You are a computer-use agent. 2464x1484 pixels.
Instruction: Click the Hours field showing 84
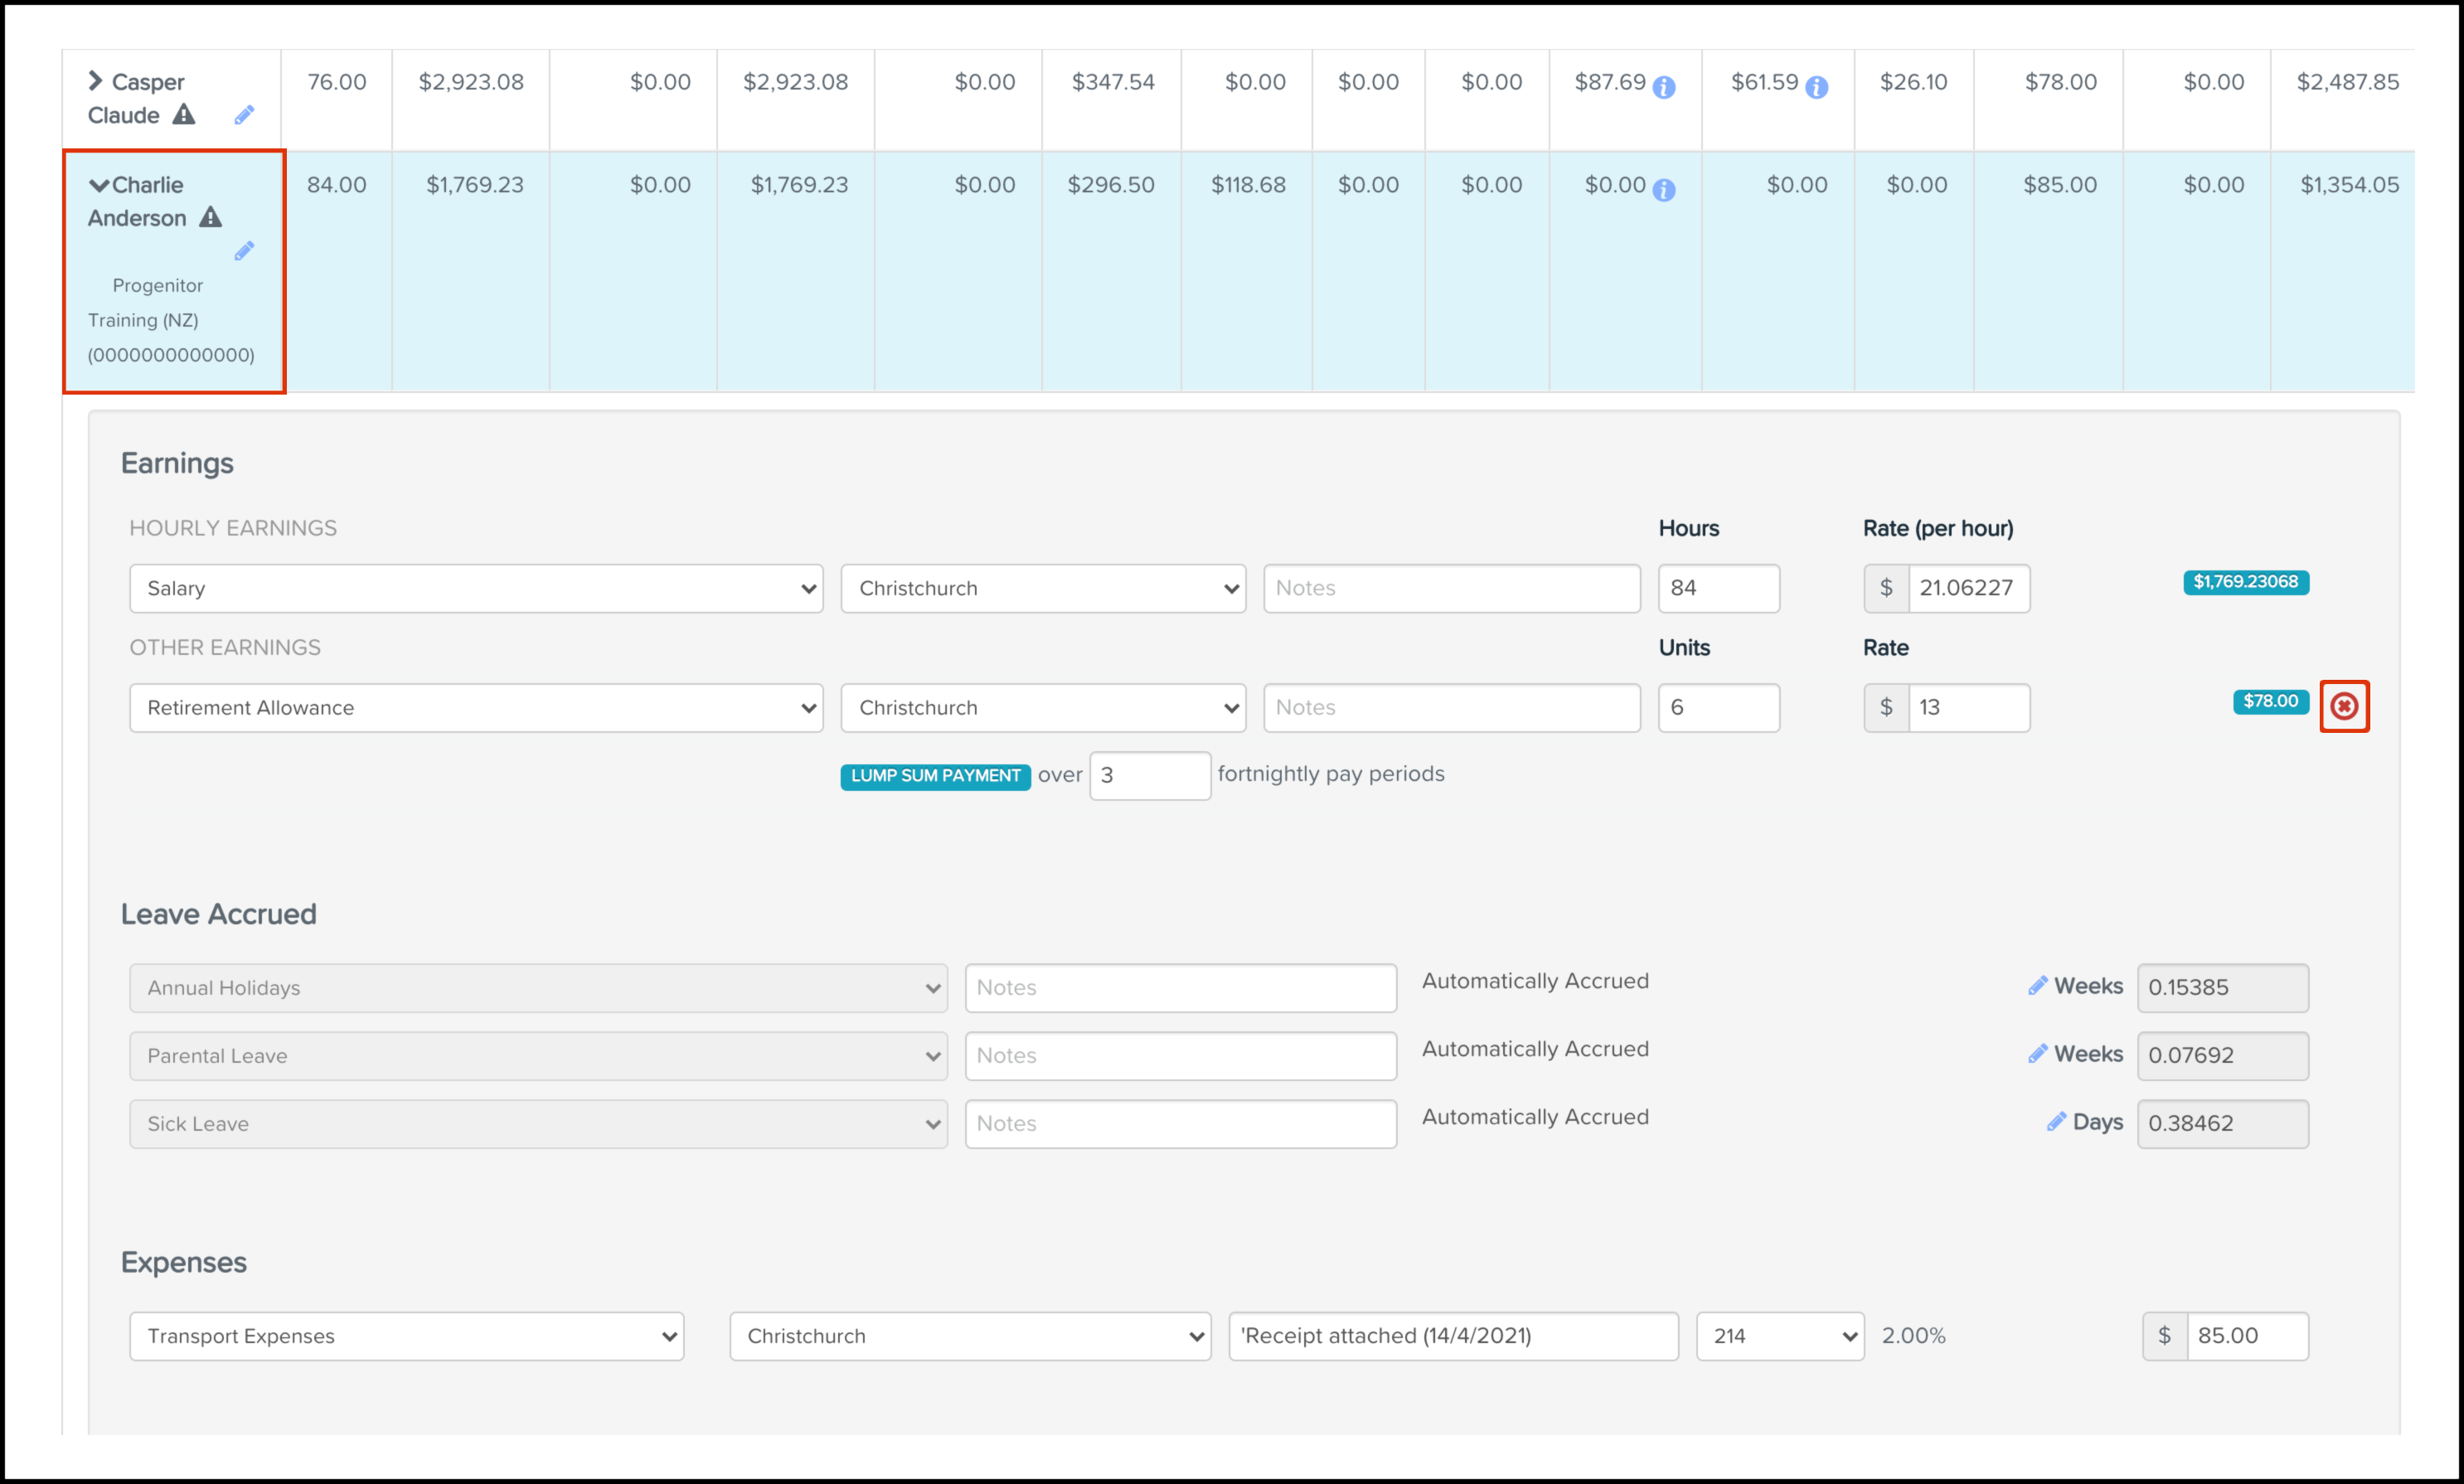(1717, 588)
